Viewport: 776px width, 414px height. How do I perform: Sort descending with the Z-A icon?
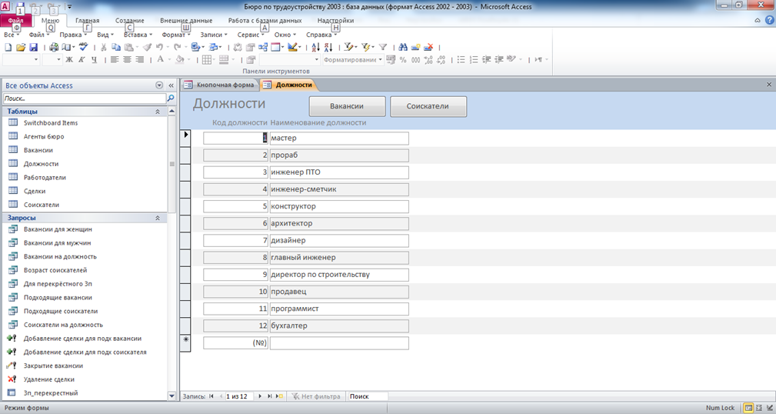pos(328,47)
